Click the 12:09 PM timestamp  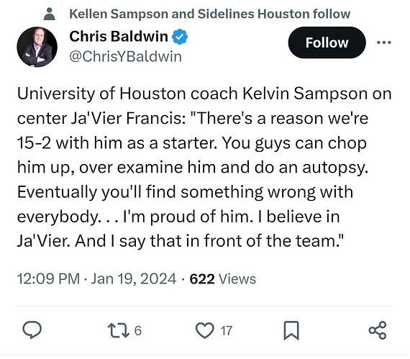pos(48,278)
